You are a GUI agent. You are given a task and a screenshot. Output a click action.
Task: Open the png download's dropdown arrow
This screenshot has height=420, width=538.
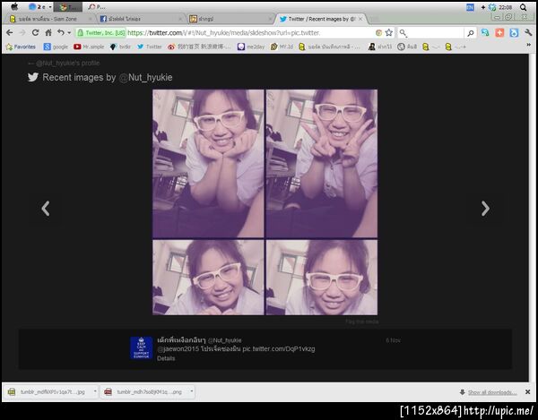192,391
